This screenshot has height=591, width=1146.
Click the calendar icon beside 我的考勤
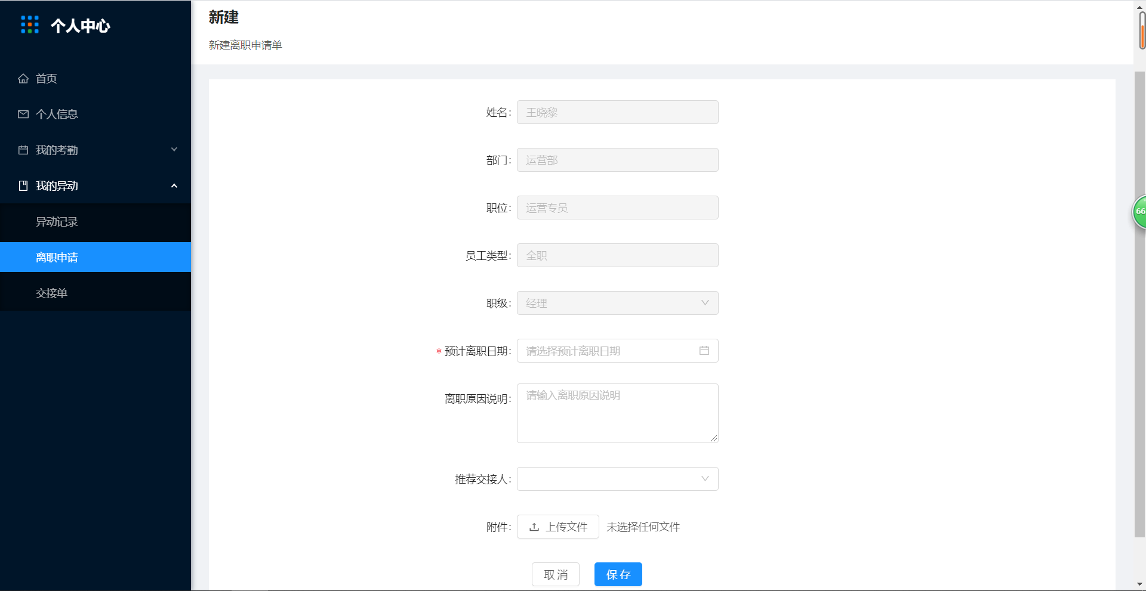[x=23, y=150]
